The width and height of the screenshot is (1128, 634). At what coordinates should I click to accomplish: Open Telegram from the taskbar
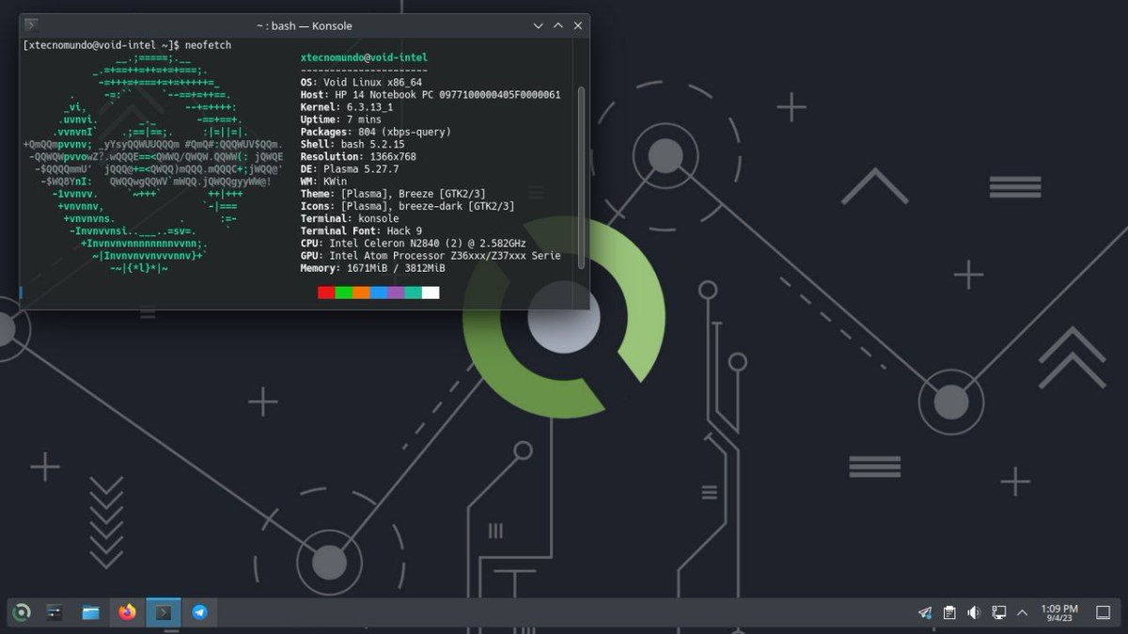pyautogui.click(x=199, y=612)
